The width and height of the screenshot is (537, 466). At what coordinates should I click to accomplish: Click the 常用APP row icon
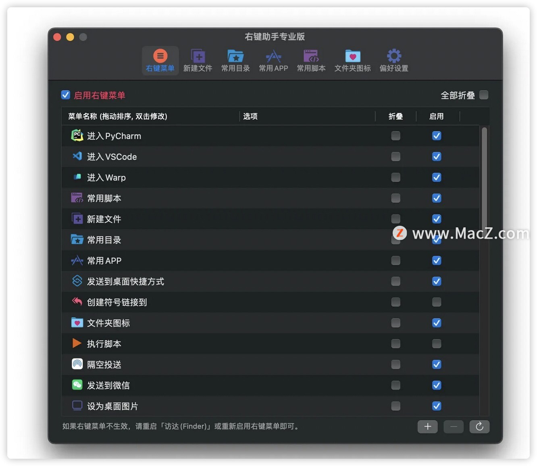tap(77, 260)
